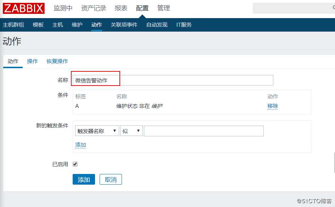
Task: Click the top search box
Action: click(294, 8)
